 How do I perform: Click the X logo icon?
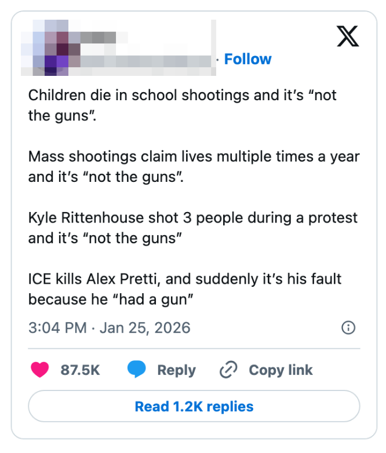pos(348,36)
